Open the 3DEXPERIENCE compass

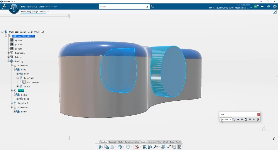click(x=14, y=8)
